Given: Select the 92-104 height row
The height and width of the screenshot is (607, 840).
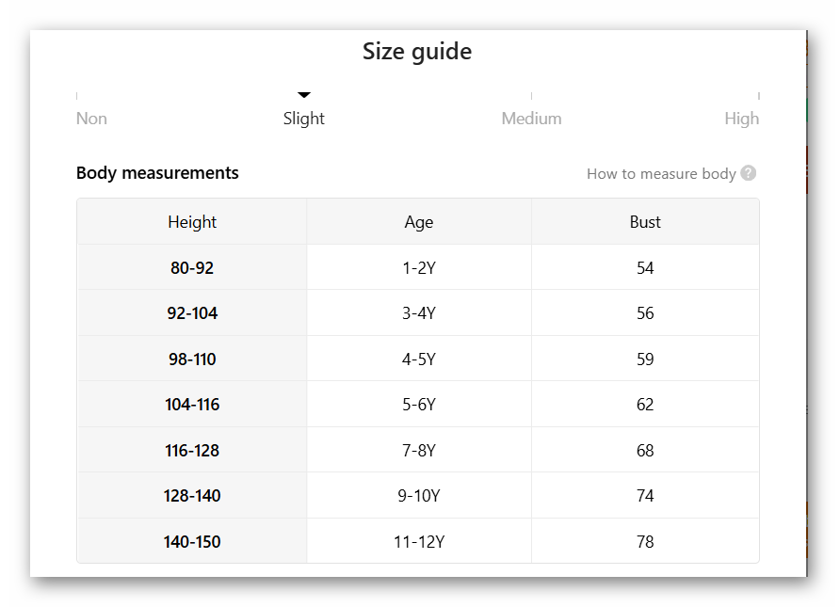Looking at the screenshot, I should (192, 313).
